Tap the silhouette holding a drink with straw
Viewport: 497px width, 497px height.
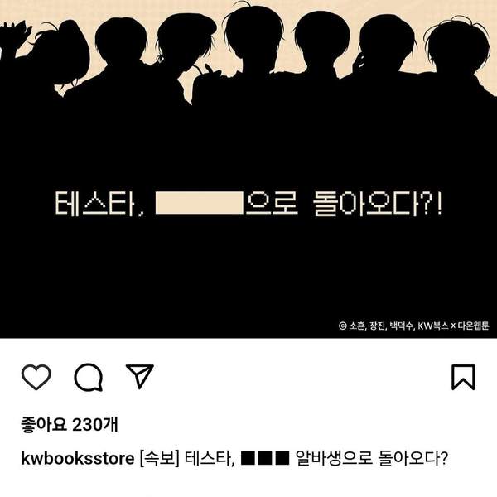tap(187, 54)
